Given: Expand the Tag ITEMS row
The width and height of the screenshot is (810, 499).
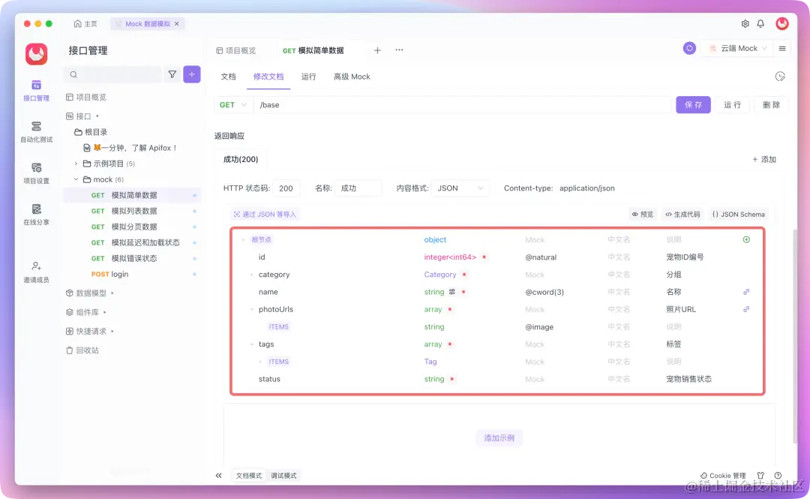Looking at the screenshot, I should click(x=260, y=362).
